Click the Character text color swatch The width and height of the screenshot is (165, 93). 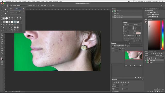coord(138,33)
